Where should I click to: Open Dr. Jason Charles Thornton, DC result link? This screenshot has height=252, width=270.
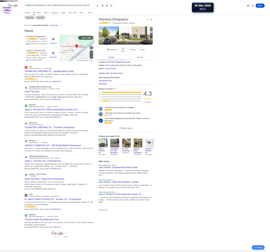click(53, 199)
